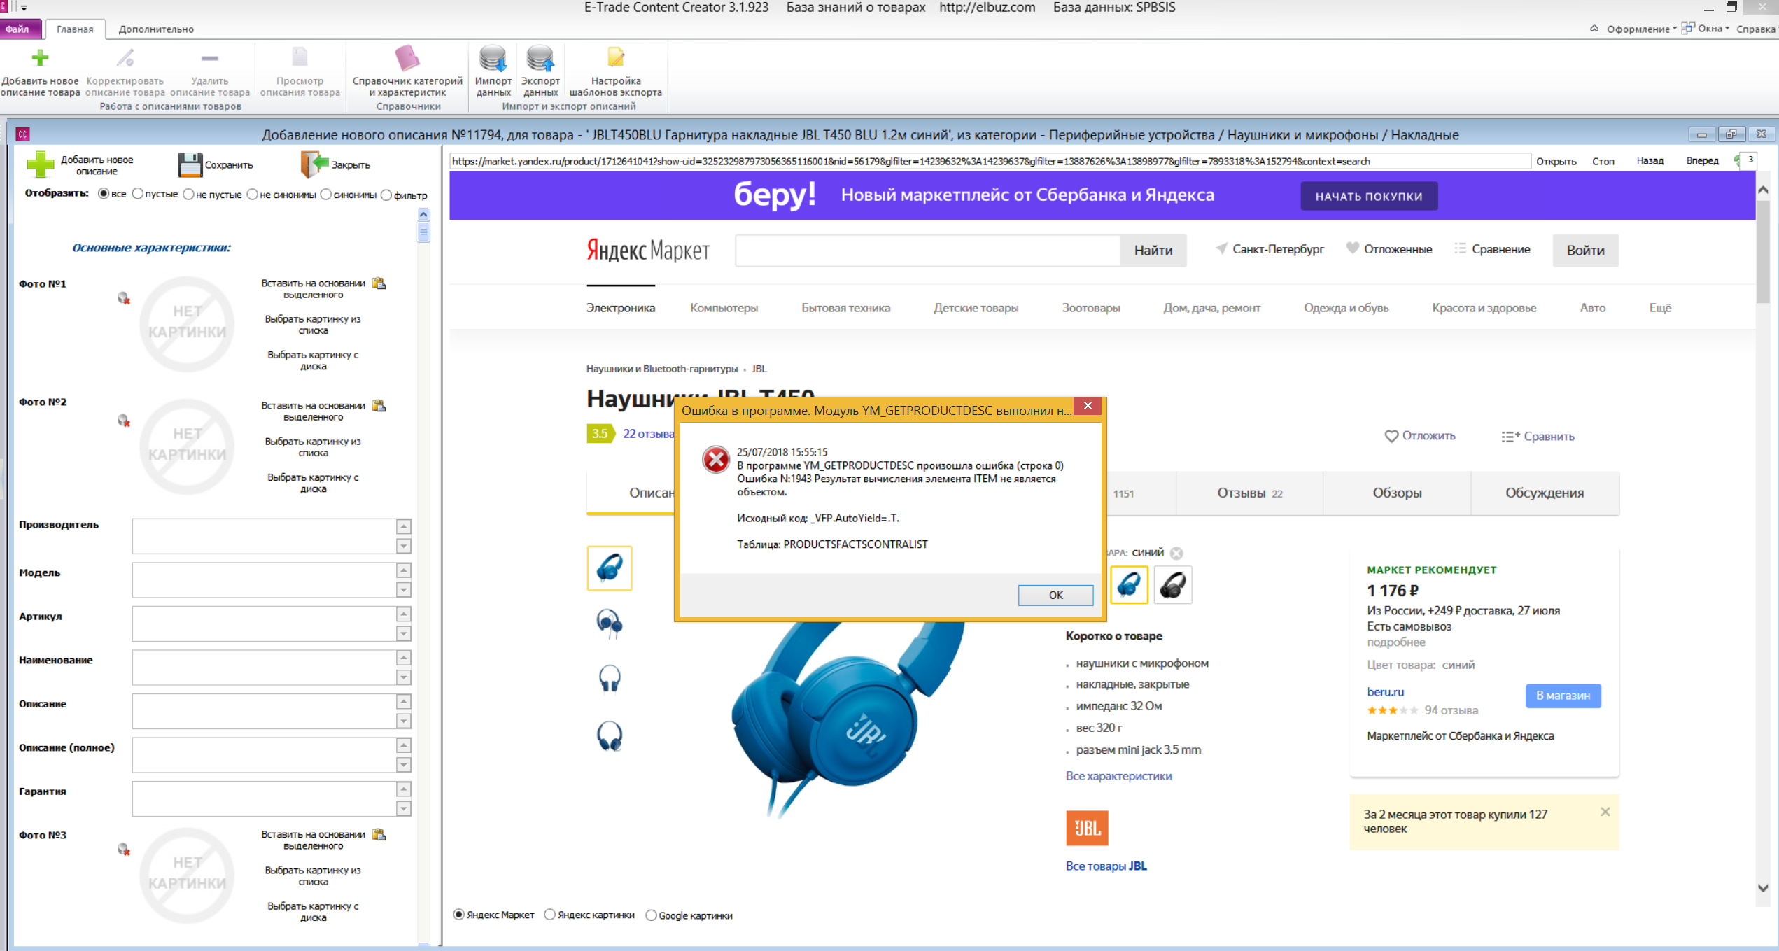1779x951 pixels.
Task: Click the location arrow icon near Санкт-Петербург
Action: coord(1221,248)
